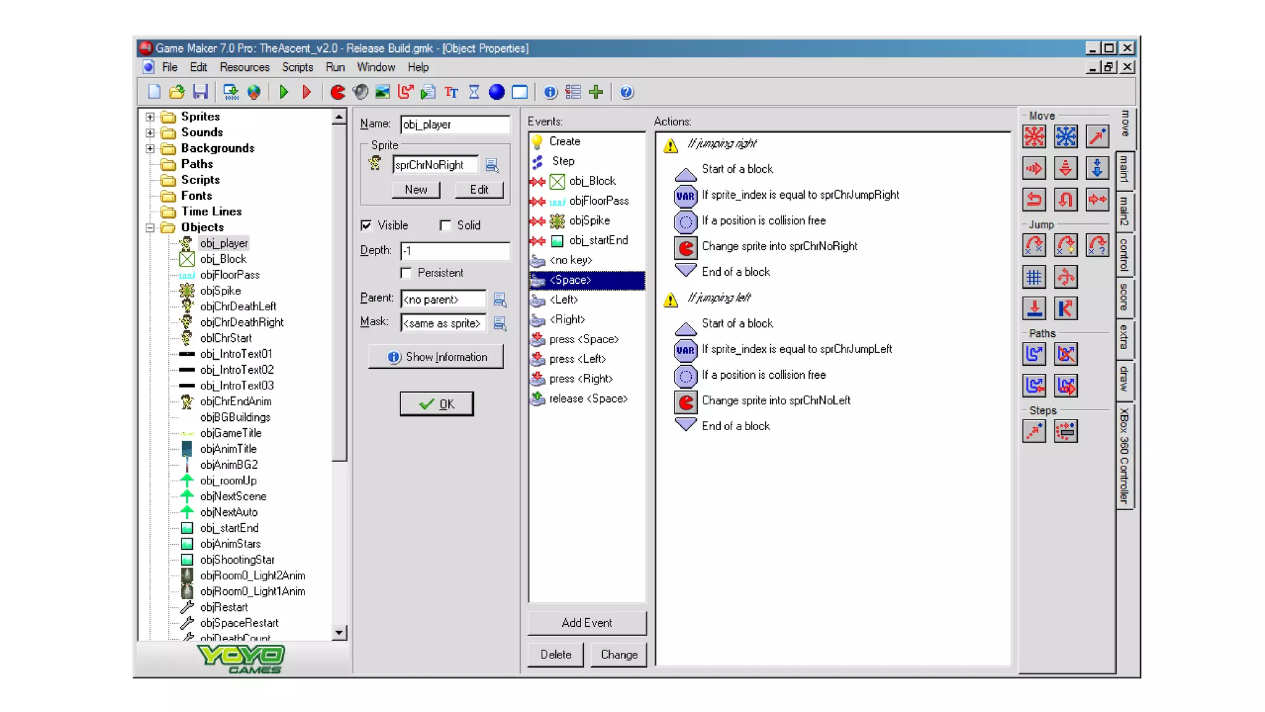Open the Resources menu
The image size is (1265, 712).
[x=245, y=67]
